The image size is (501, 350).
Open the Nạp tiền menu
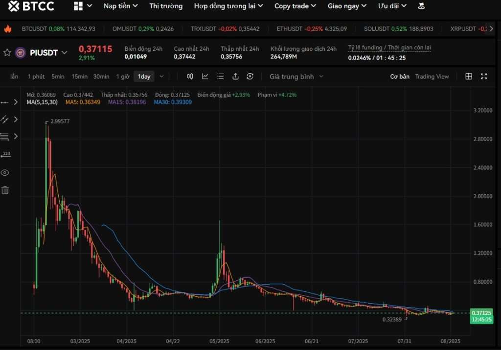click(120, 6)
